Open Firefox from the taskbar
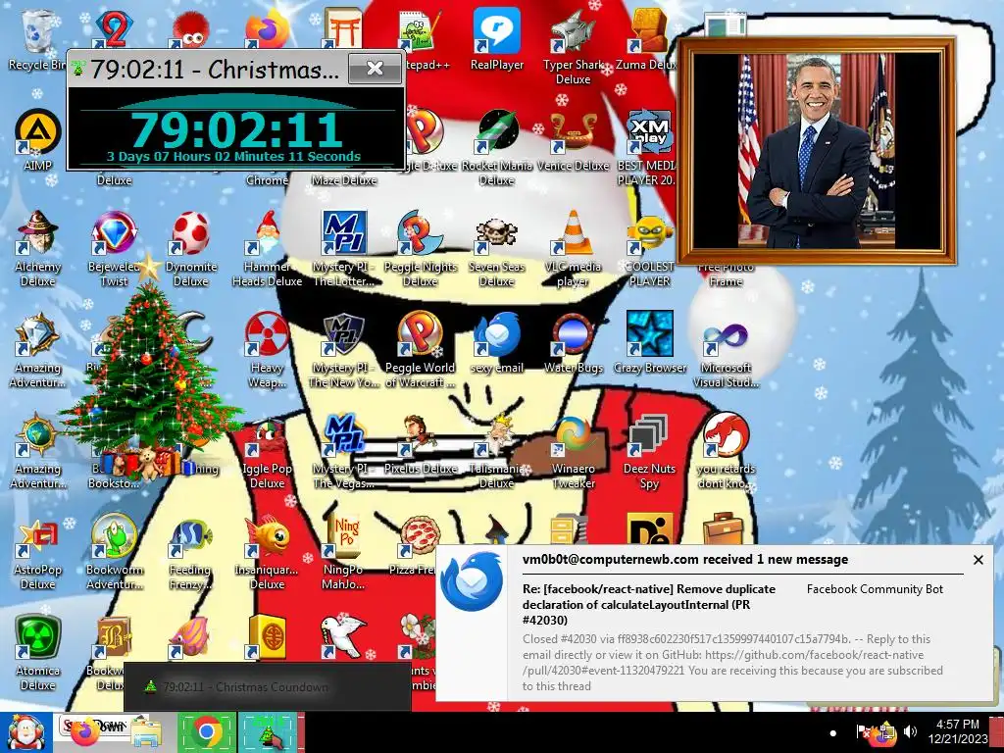 pos(83,732)
